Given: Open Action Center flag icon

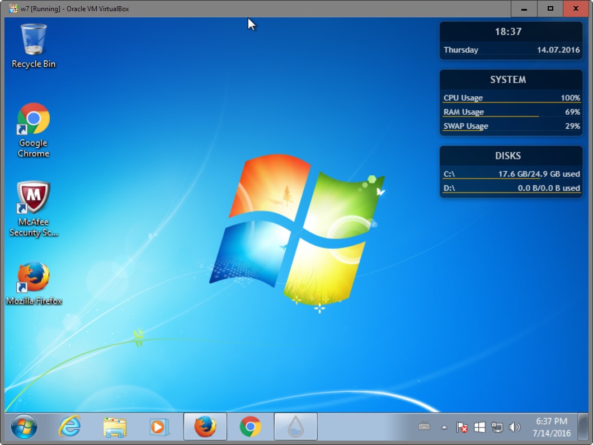Looking at the screenshot, I should pos(462,427).
